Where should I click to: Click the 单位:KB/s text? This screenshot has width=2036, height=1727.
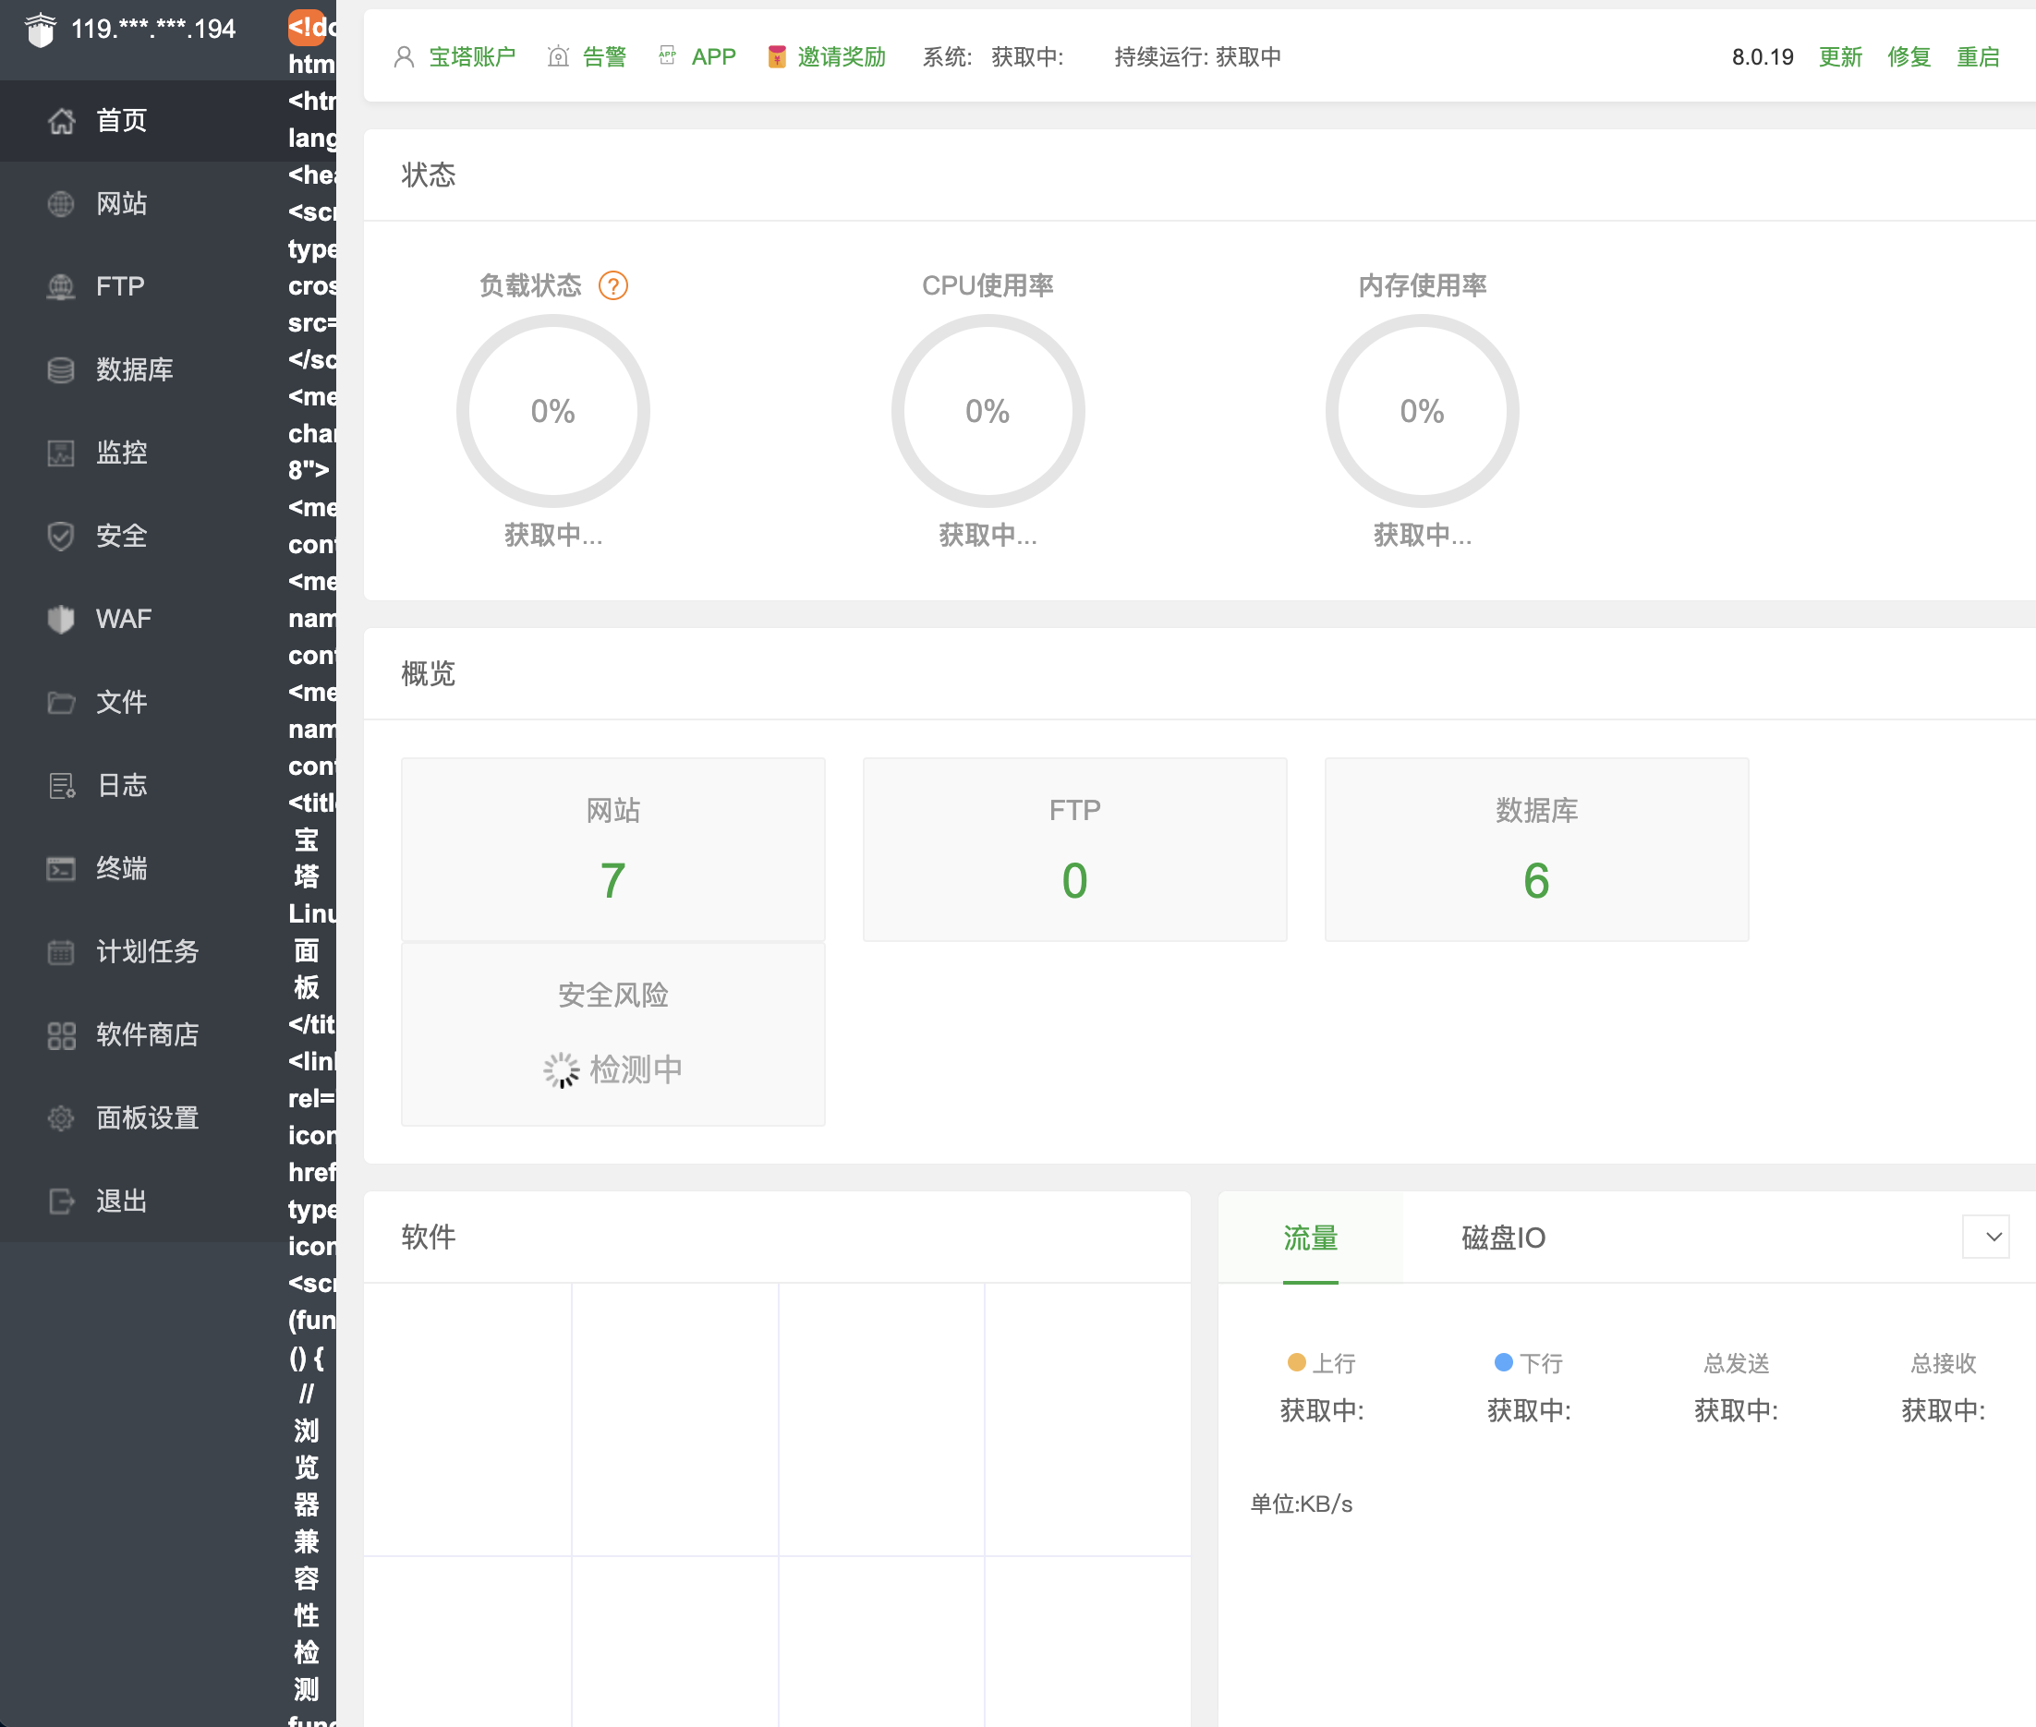coord(1302,1504)
